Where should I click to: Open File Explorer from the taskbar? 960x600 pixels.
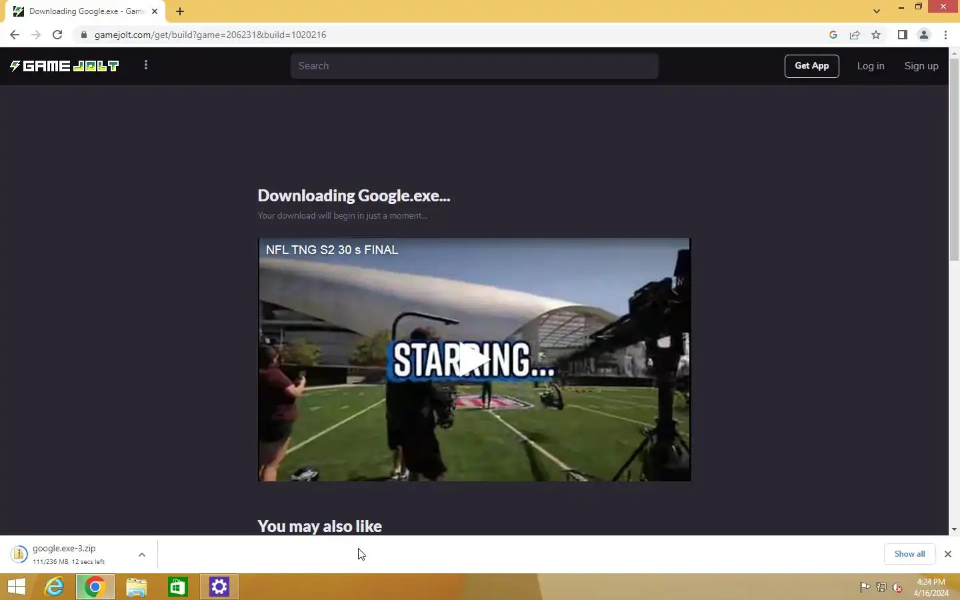point(137,587)
